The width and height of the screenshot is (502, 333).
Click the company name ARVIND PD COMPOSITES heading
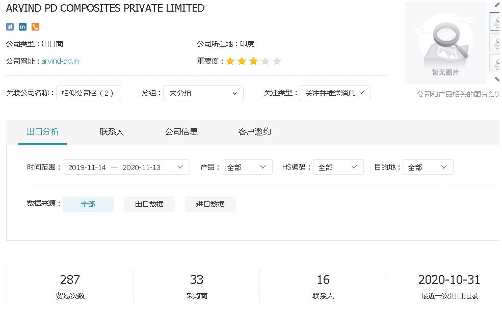(x=105, y=8)
